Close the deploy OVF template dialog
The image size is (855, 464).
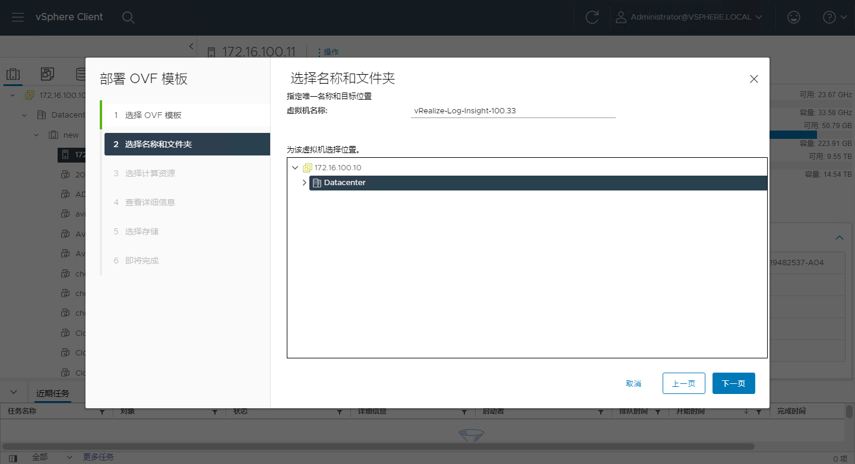coord(753,79)
